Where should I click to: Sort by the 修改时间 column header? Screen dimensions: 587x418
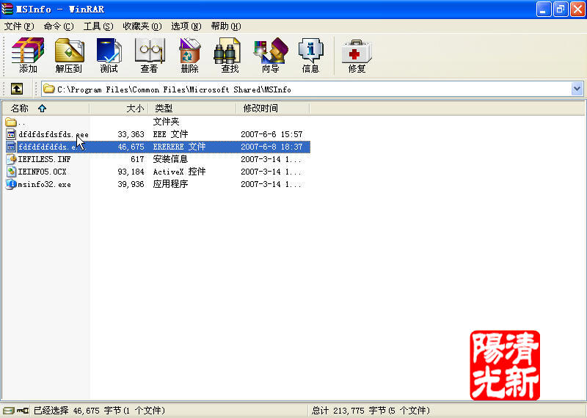(x=273, y=109)
